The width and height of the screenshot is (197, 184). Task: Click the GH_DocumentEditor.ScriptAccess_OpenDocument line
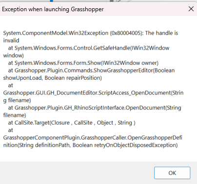(93, 93)
